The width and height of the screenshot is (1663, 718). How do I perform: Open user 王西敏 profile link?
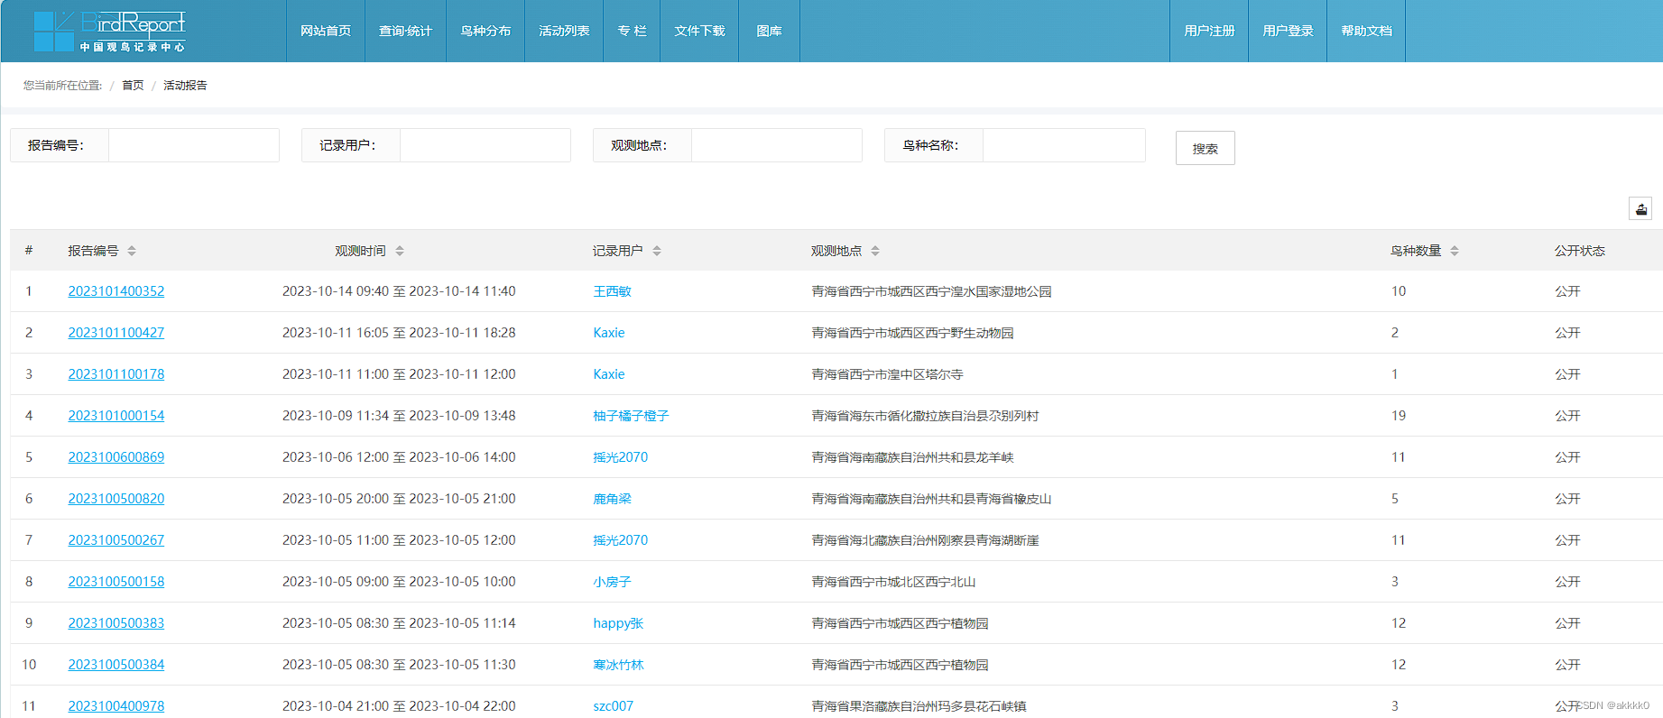(612, 291)
